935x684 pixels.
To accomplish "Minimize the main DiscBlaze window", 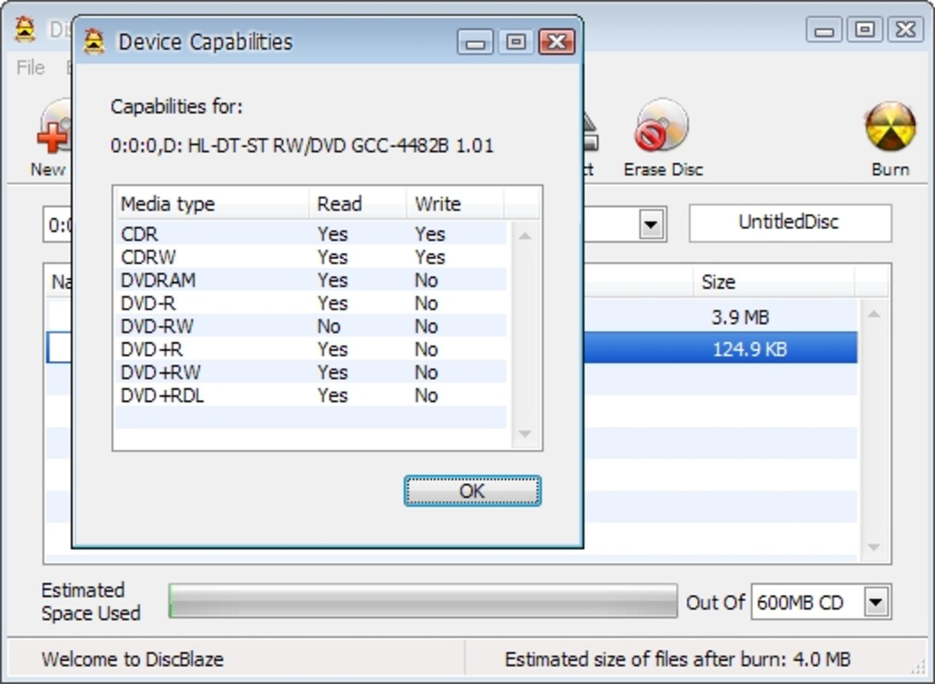I will [824, 30].
